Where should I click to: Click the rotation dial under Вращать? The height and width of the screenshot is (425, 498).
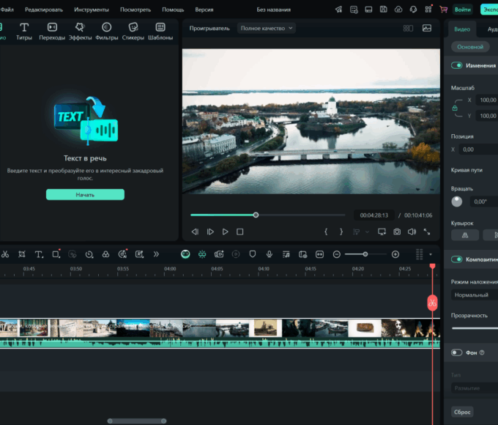click(x=457, y=202)
